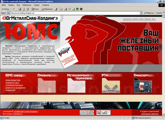Click the Stop loading icon
This screenshot has width=165, height=120.
[x=20, y=9]
